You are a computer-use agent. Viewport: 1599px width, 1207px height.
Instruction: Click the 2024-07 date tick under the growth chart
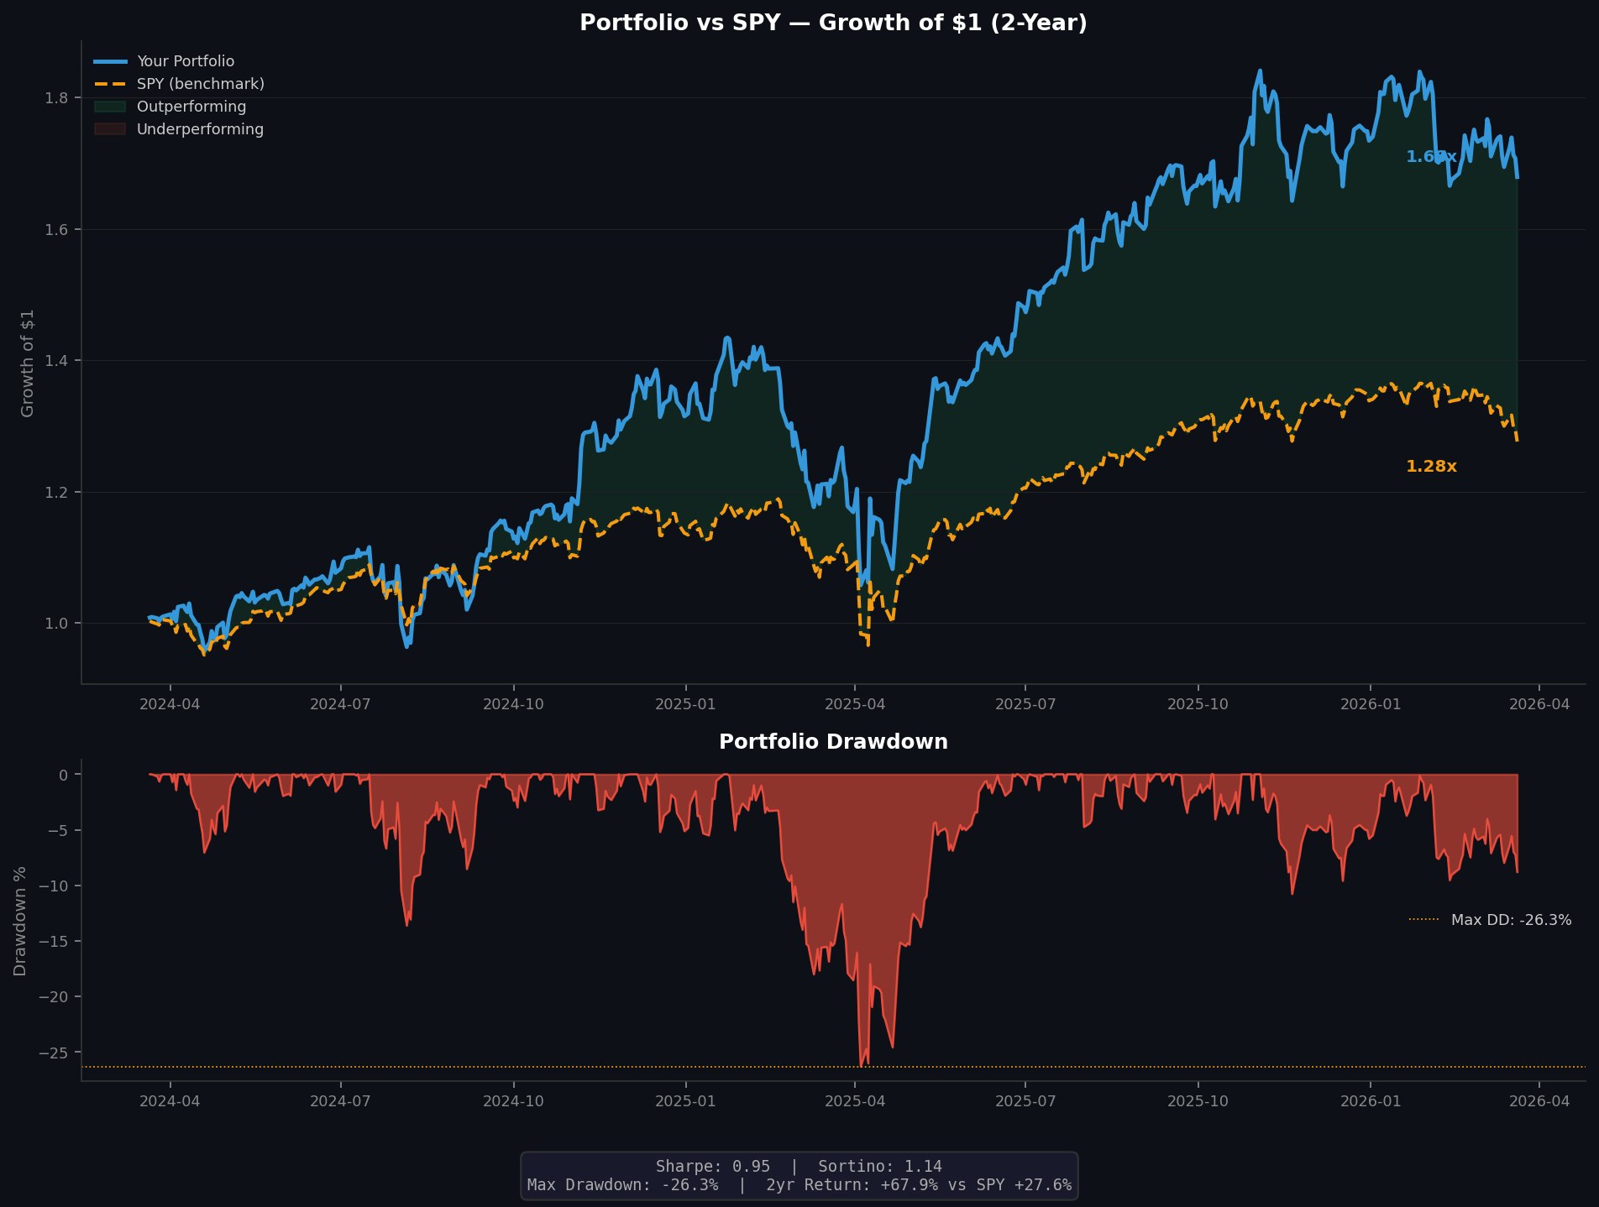340,704
